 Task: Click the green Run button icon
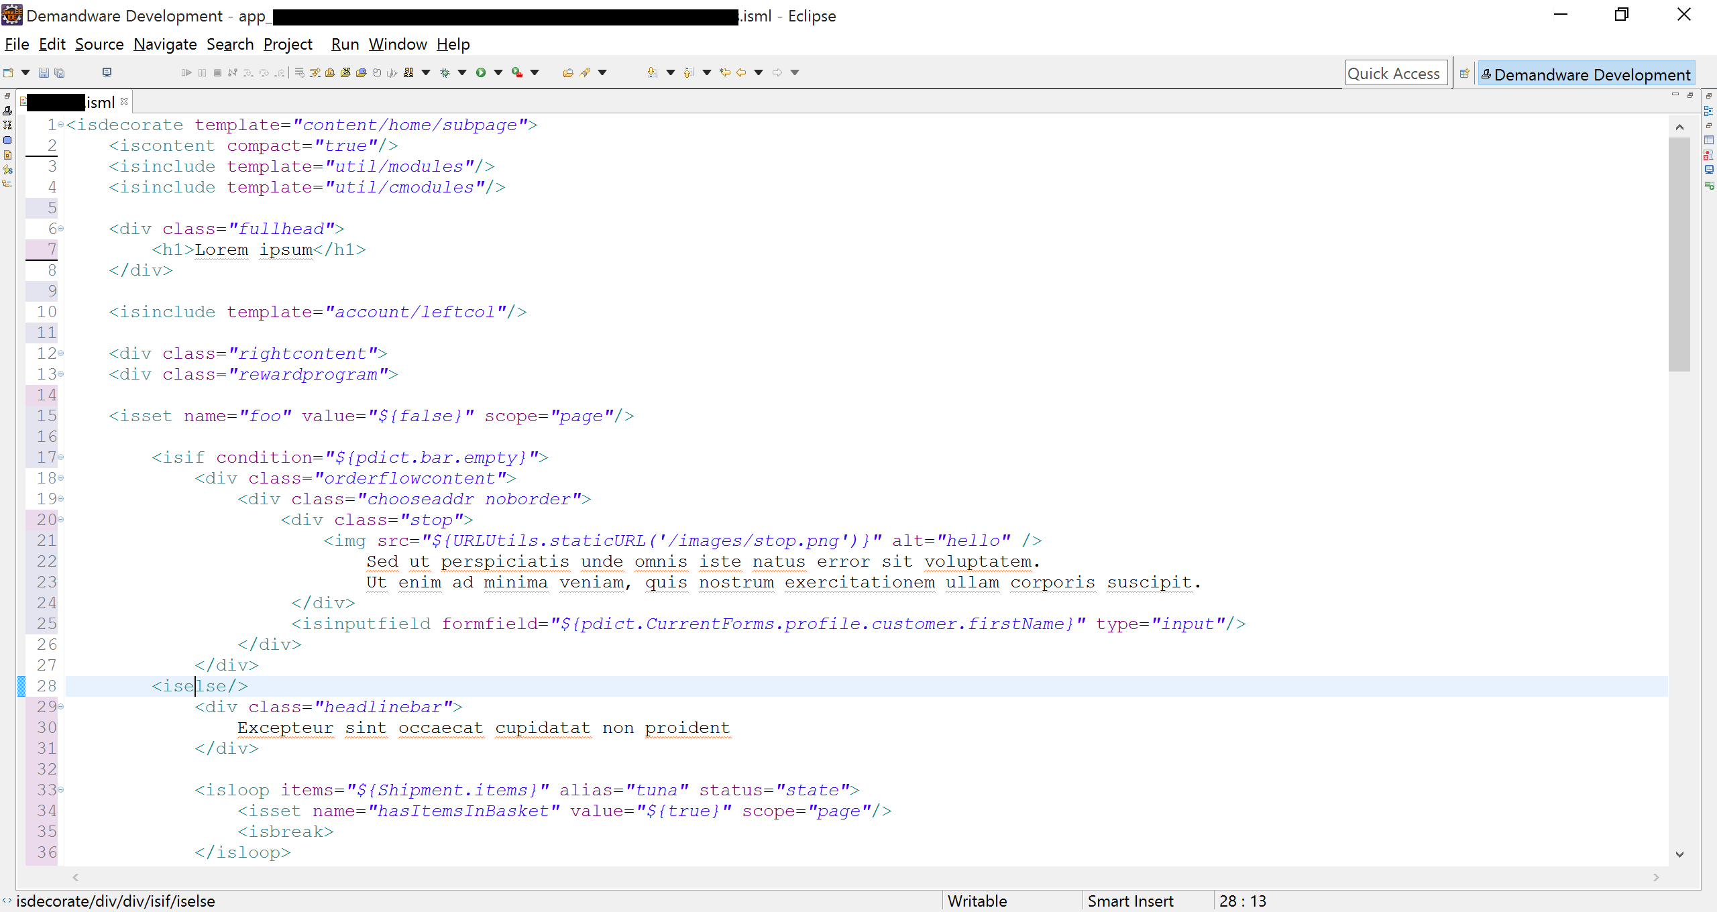(481, 72)
